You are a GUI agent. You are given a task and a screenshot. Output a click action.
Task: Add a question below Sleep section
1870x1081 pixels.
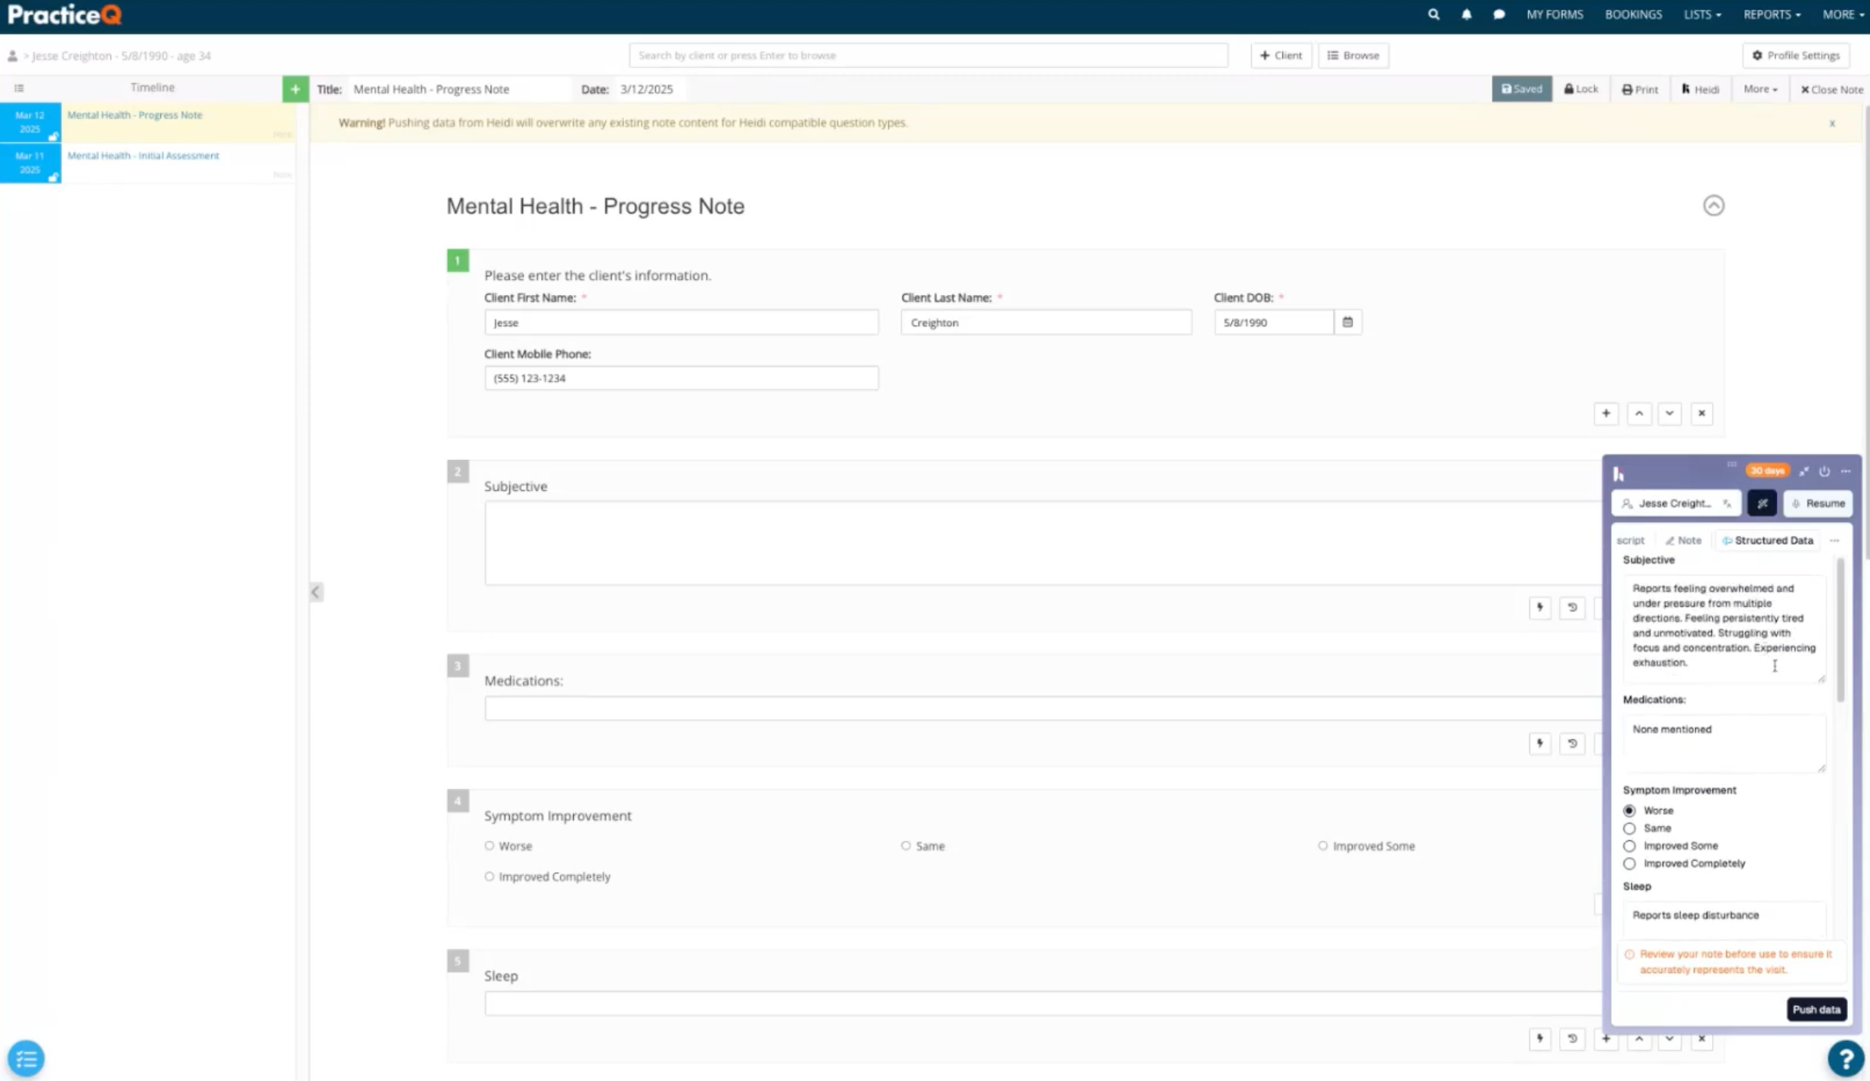pyautogui.click(x=1605, y=1039)
